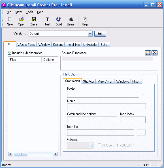Click the Options column header
Viewport: 164px width, 168px height.
(x=50, y=60)
